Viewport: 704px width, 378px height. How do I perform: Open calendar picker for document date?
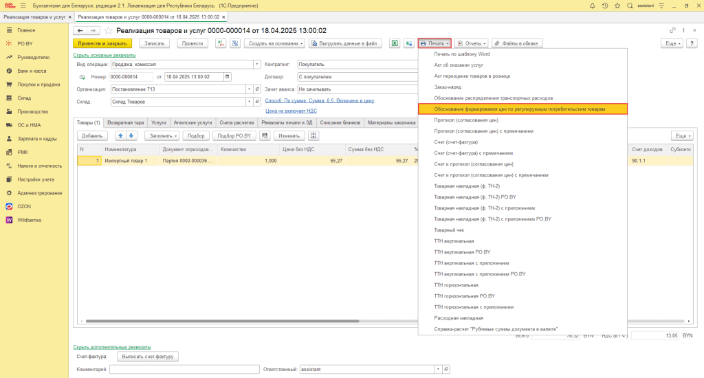pos(227,77)
